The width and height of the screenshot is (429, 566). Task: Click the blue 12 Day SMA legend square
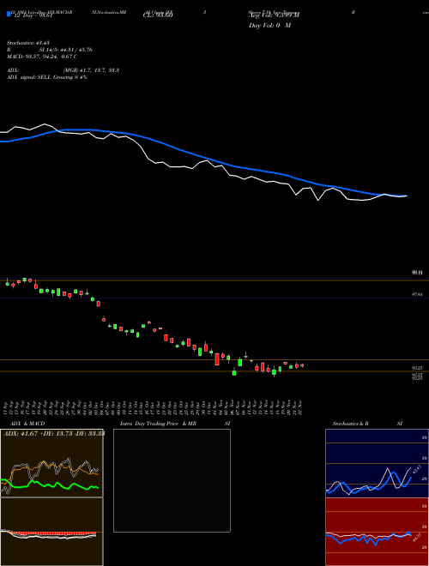[9, 15]
